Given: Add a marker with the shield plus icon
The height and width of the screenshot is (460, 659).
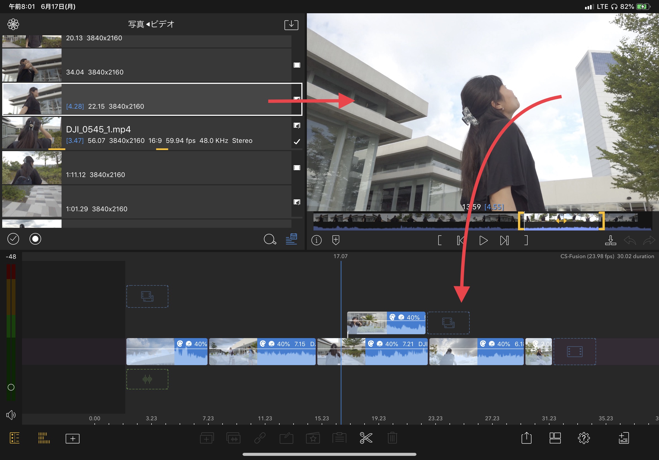Looking at the screenshot, I should coord(336,240).
